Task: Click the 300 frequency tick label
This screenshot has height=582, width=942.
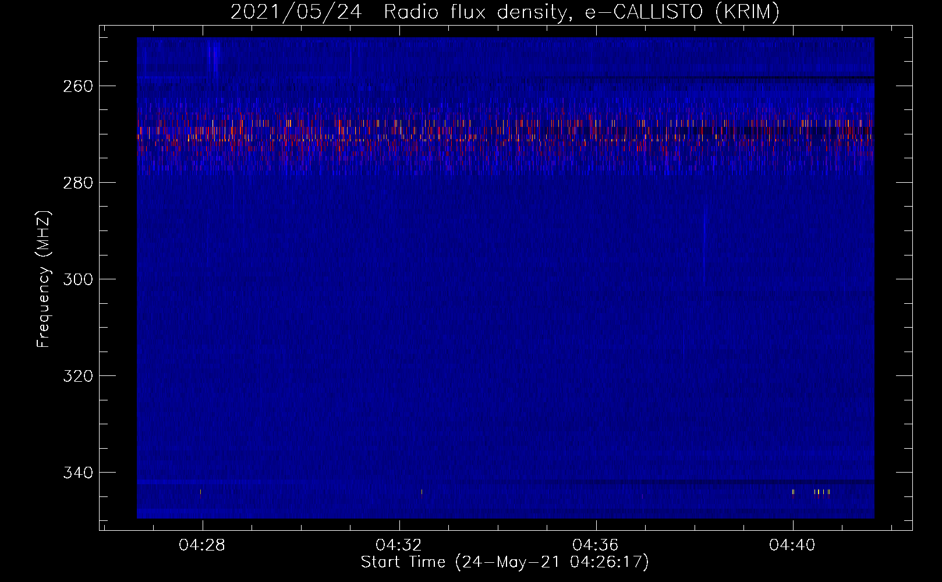Action: [x=77, y=279]
